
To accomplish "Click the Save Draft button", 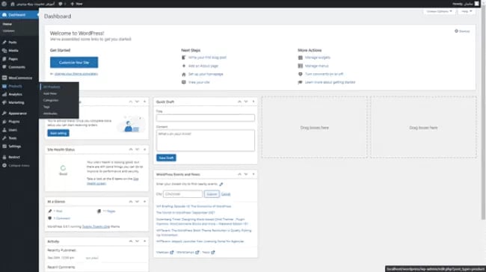I will pyautogui.click(x=166, y=158).
